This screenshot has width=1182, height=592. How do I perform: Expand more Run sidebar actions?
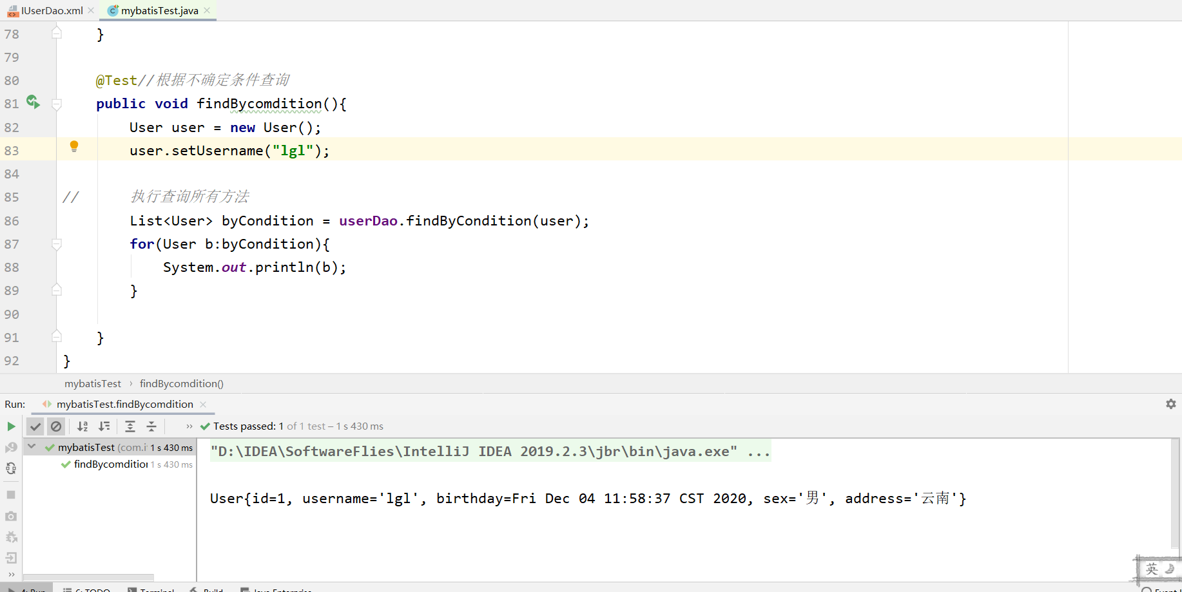[x=11, y=575]
